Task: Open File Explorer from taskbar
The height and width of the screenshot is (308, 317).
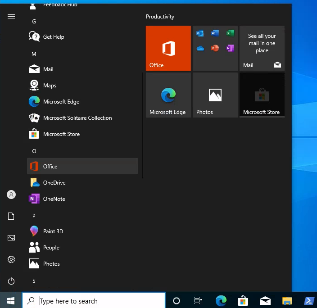Action: (x=287, y=301)
